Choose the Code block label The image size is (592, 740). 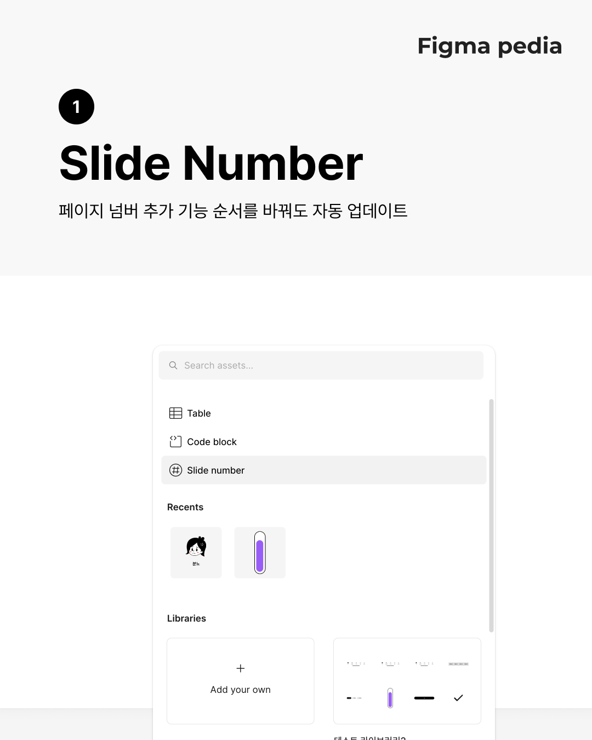[x=212, y=442]
